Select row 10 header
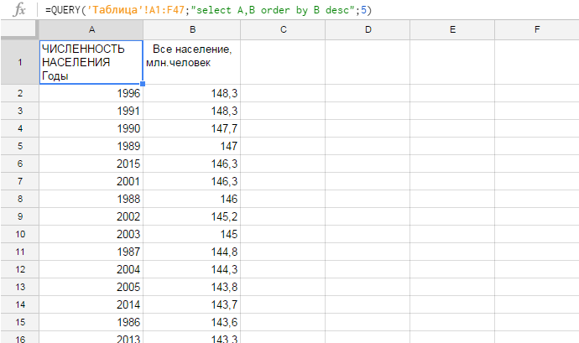Image resolution: width=579 pixels, height=343 pixels. coord(20,234)
